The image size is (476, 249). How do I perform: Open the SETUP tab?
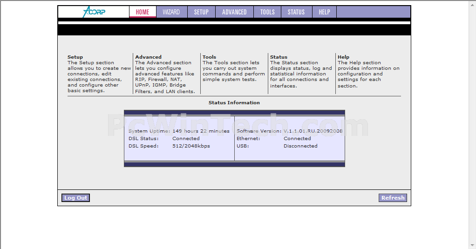(x=201, y=12)
